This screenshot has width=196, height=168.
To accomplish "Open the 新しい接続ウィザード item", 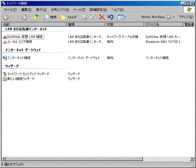I will coord(21,79).
